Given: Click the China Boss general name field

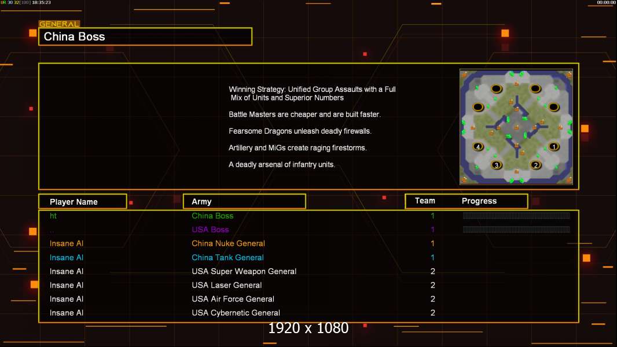Looking at the screenshot, I should tap(145, 36).
